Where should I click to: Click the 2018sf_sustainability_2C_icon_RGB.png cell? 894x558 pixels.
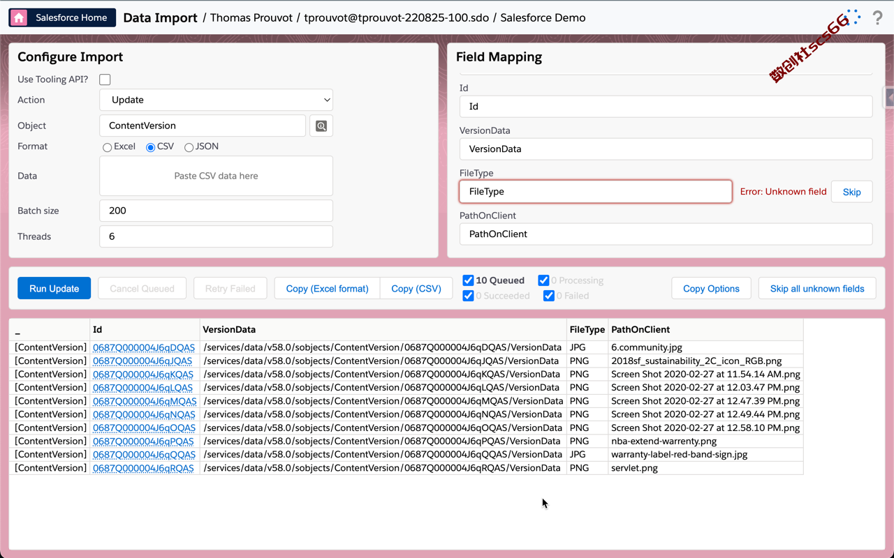point(705,361)
